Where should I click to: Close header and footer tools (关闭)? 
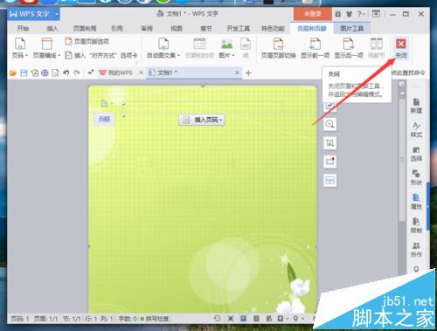coord(401,48)
